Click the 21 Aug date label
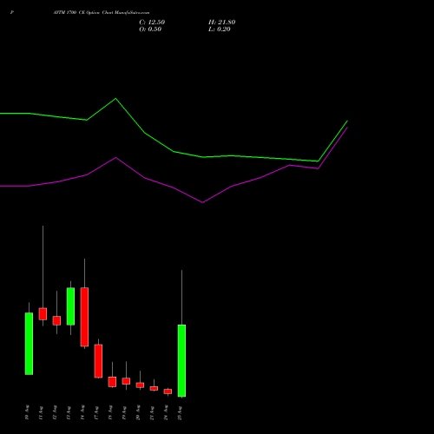This screenshot has height=434, width=434. [x=152, y=412]
